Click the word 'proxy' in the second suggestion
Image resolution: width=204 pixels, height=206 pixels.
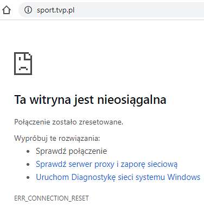[105, 164]
